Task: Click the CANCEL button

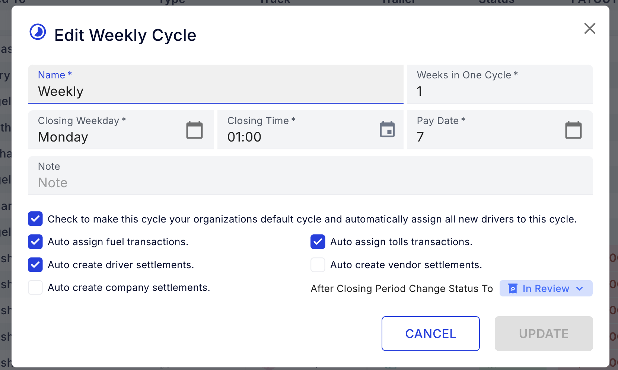Action: (x=430, y=334)
